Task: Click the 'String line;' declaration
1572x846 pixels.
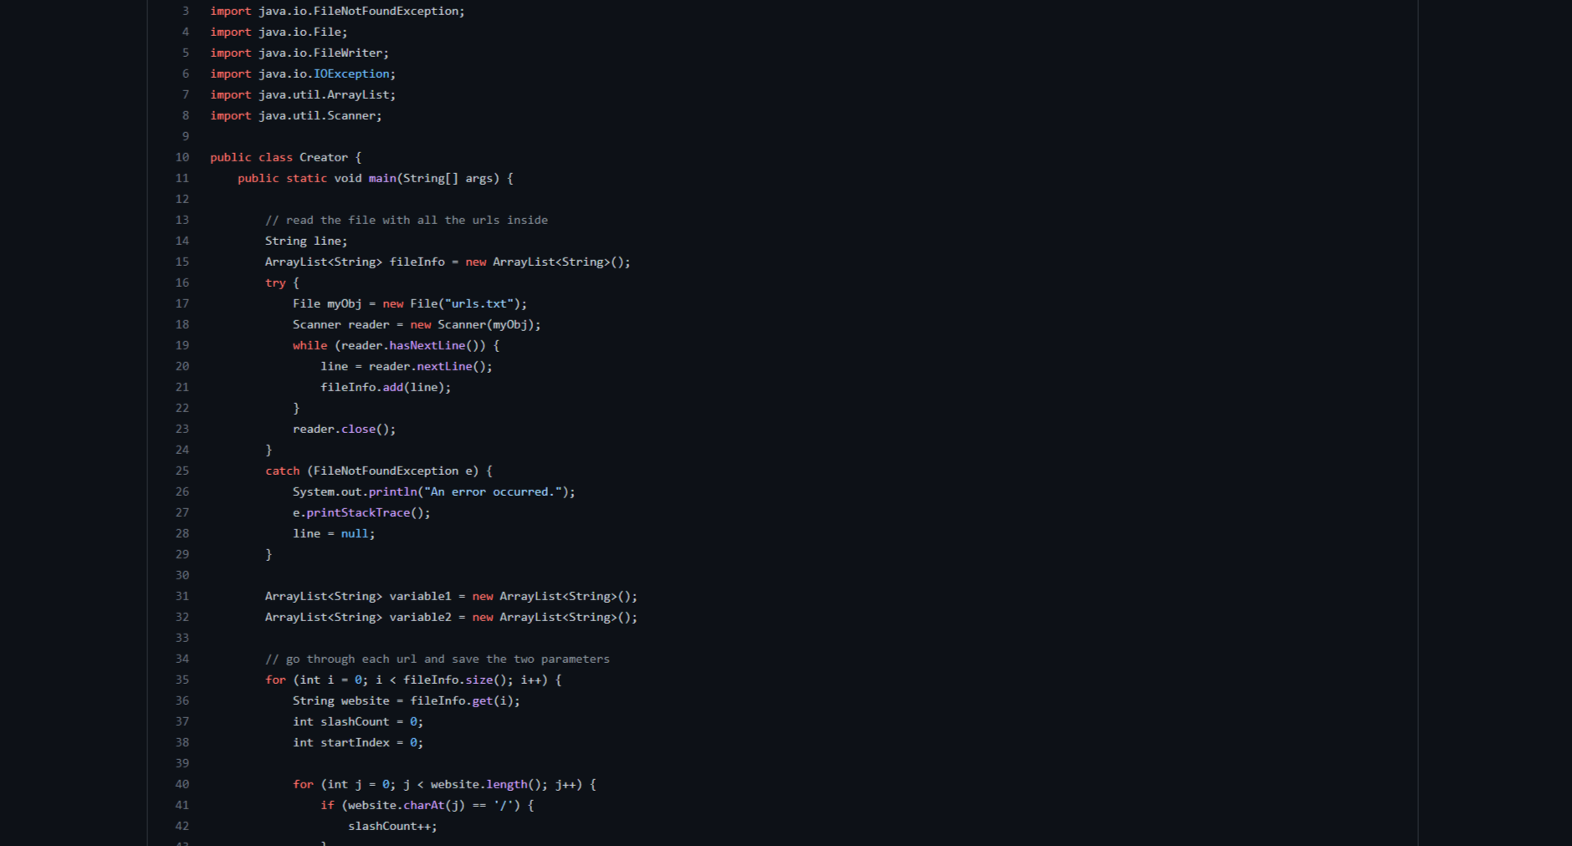Action: [306, 241]
